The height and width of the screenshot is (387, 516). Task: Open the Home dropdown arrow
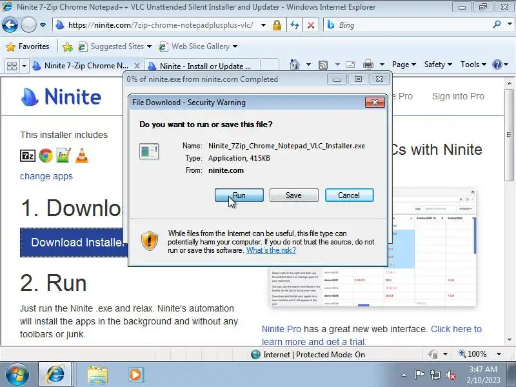click(308, 64)
